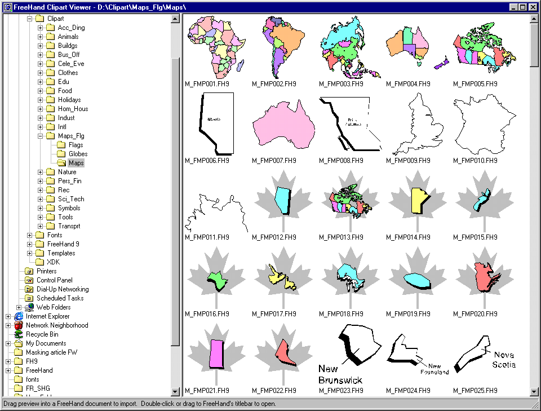
Task: Select the green province maple leaf M_FMP016.FH9
Action: (x=216, y=277)
